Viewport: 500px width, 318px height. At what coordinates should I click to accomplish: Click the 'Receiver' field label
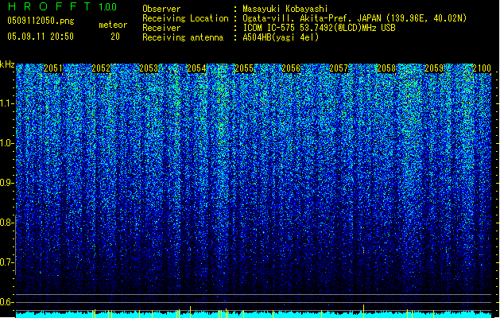pos(161,28)
